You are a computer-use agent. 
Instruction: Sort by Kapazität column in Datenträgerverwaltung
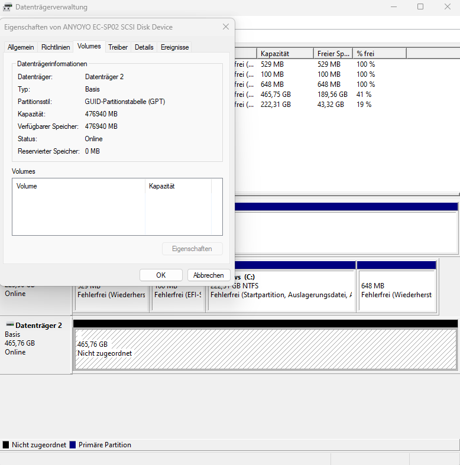point(285,54)
